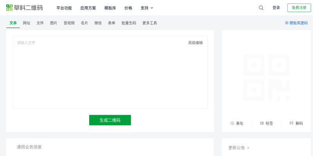This screenshot has height=156, width=313.
Task: Open the 更新公告 announcements link
Action: [x=239, y=148]
